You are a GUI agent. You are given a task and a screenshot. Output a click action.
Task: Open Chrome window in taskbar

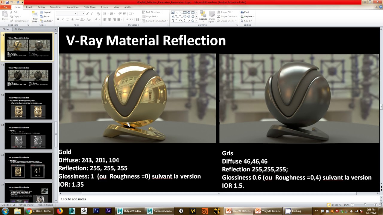tap(39, 211)
